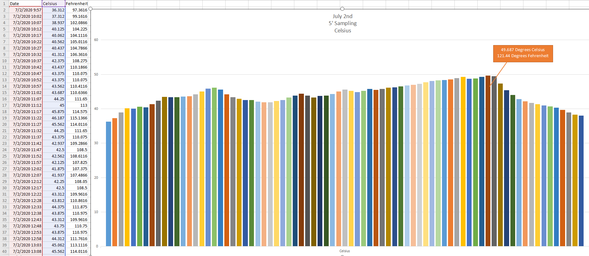The width and height of the screenshot is (589, 256).
Task: Click the Celsius axis label below chart
Action: (345, 251)
